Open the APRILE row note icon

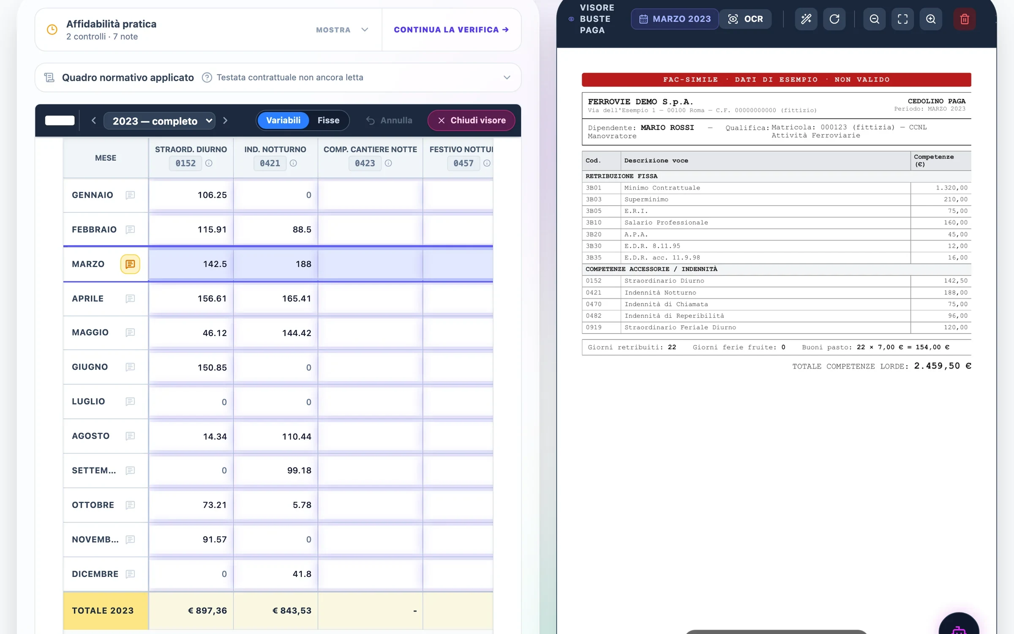[x=130, y=298]
